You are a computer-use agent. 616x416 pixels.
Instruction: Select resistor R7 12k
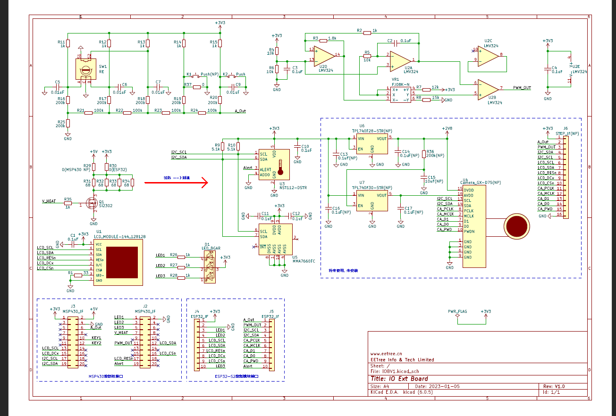tap(426, 89)
